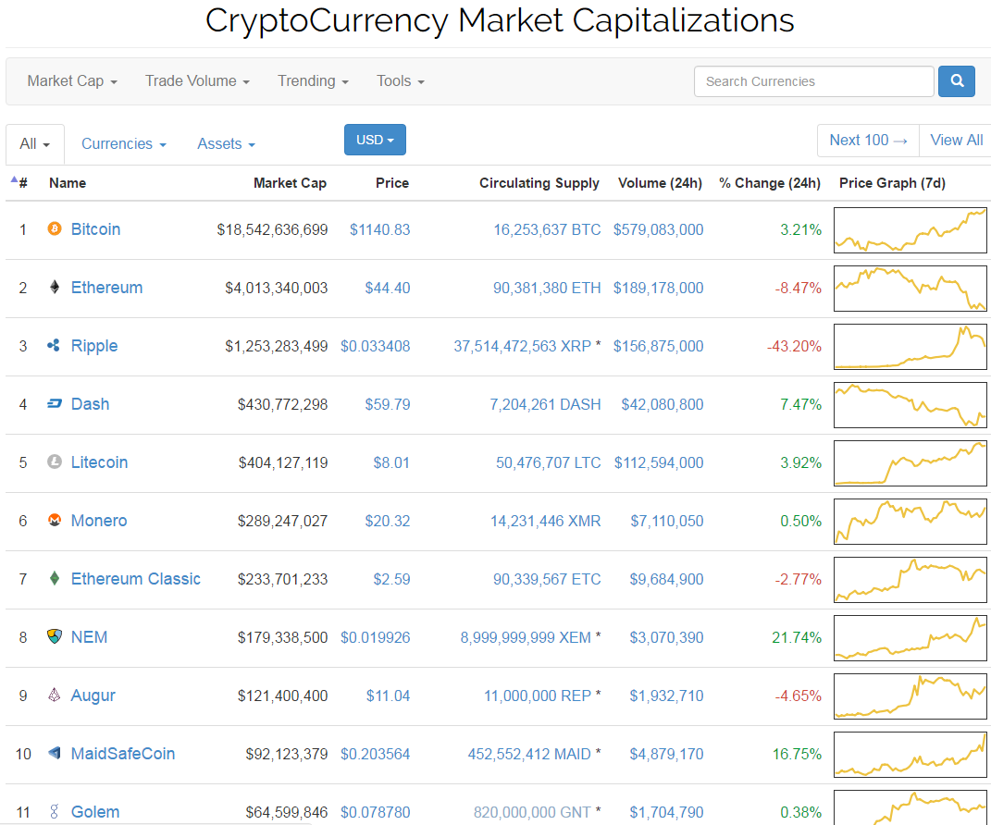Click Augur volume $1,932,710
This screenshot has height=825, width=991.
pos(666,696)
